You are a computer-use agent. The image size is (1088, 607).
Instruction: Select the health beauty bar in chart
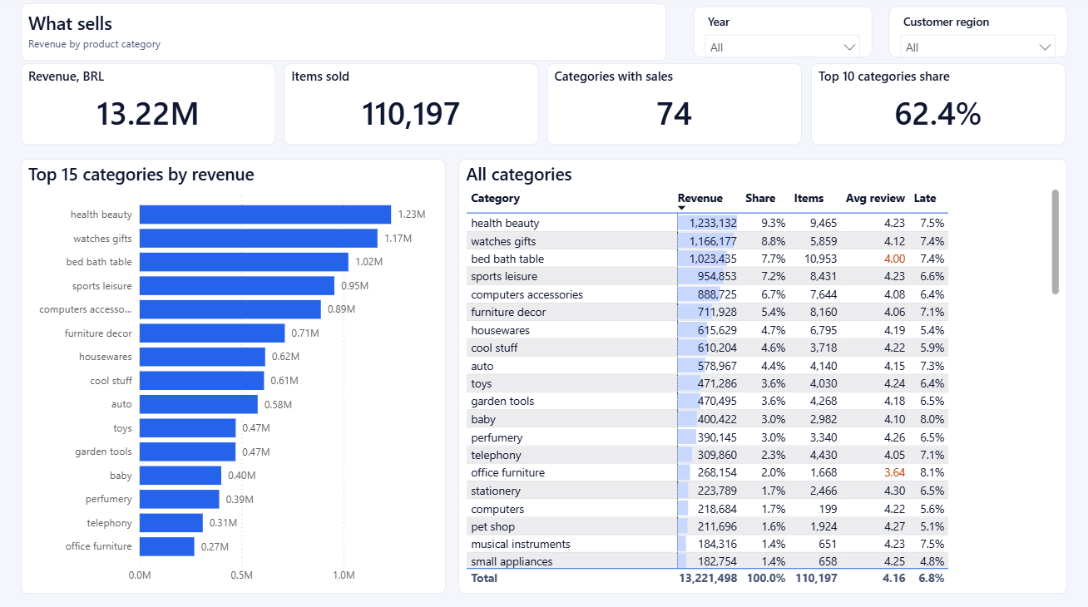(265, 215)
